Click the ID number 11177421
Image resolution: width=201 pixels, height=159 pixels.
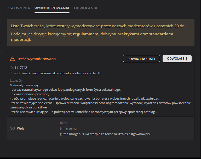click(x=21, y=68)
